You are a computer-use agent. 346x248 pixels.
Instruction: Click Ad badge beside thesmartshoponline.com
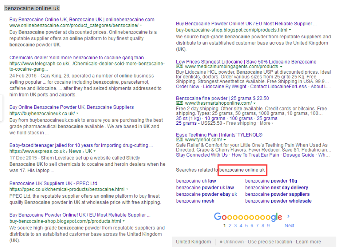pyautogui.click(x=180, y=103)
